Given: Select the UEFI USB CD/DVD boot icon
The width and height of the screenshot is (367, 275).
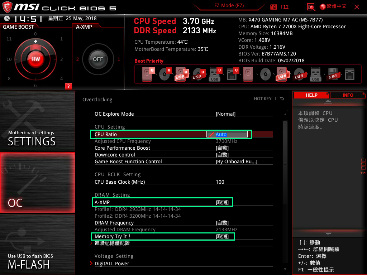Looking at the screenshot, I should pyautogui.click(x=199, y=74).
